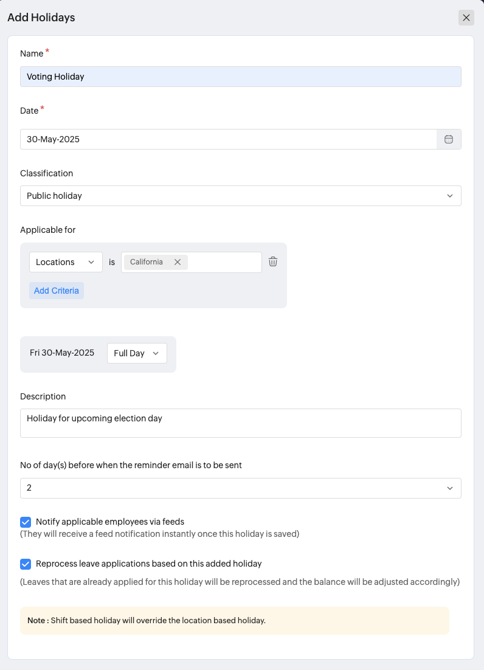Open the Full Day duration dropdown
The image size is (484, 670).
pyautogui.click(x=137, y=353)
